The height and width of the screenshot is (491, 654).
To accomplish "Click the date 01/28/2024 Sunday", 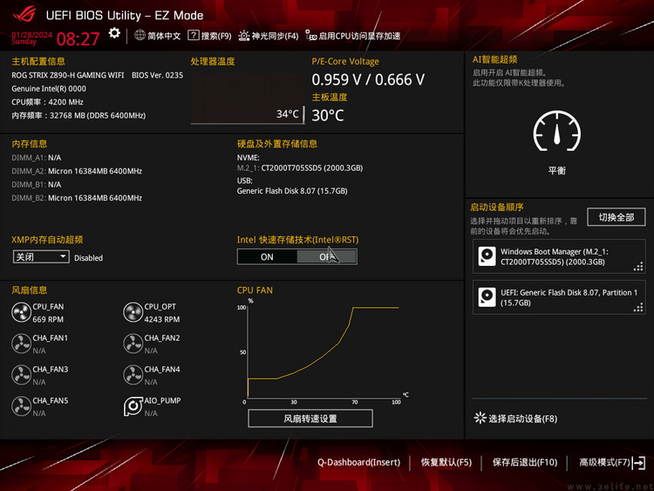I will coord(31,38).
